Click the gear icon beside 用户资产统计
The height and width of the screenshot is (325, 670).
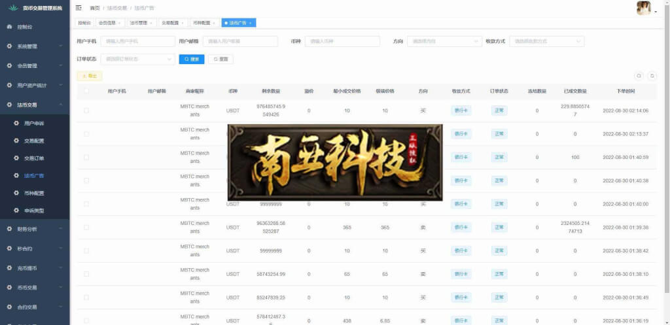pos(9,85)
